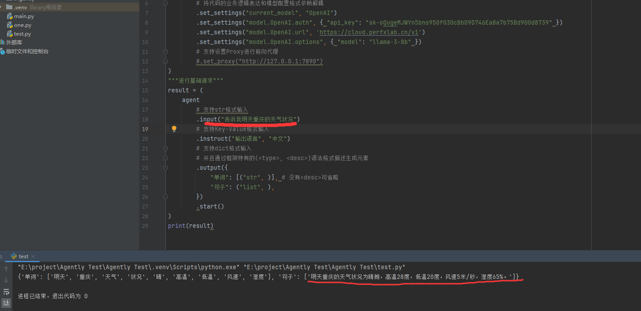The width and height of the screenshot is (641, 311).
Task: Toggle scroll-to-end button in run console
Action: coord(6,303)
